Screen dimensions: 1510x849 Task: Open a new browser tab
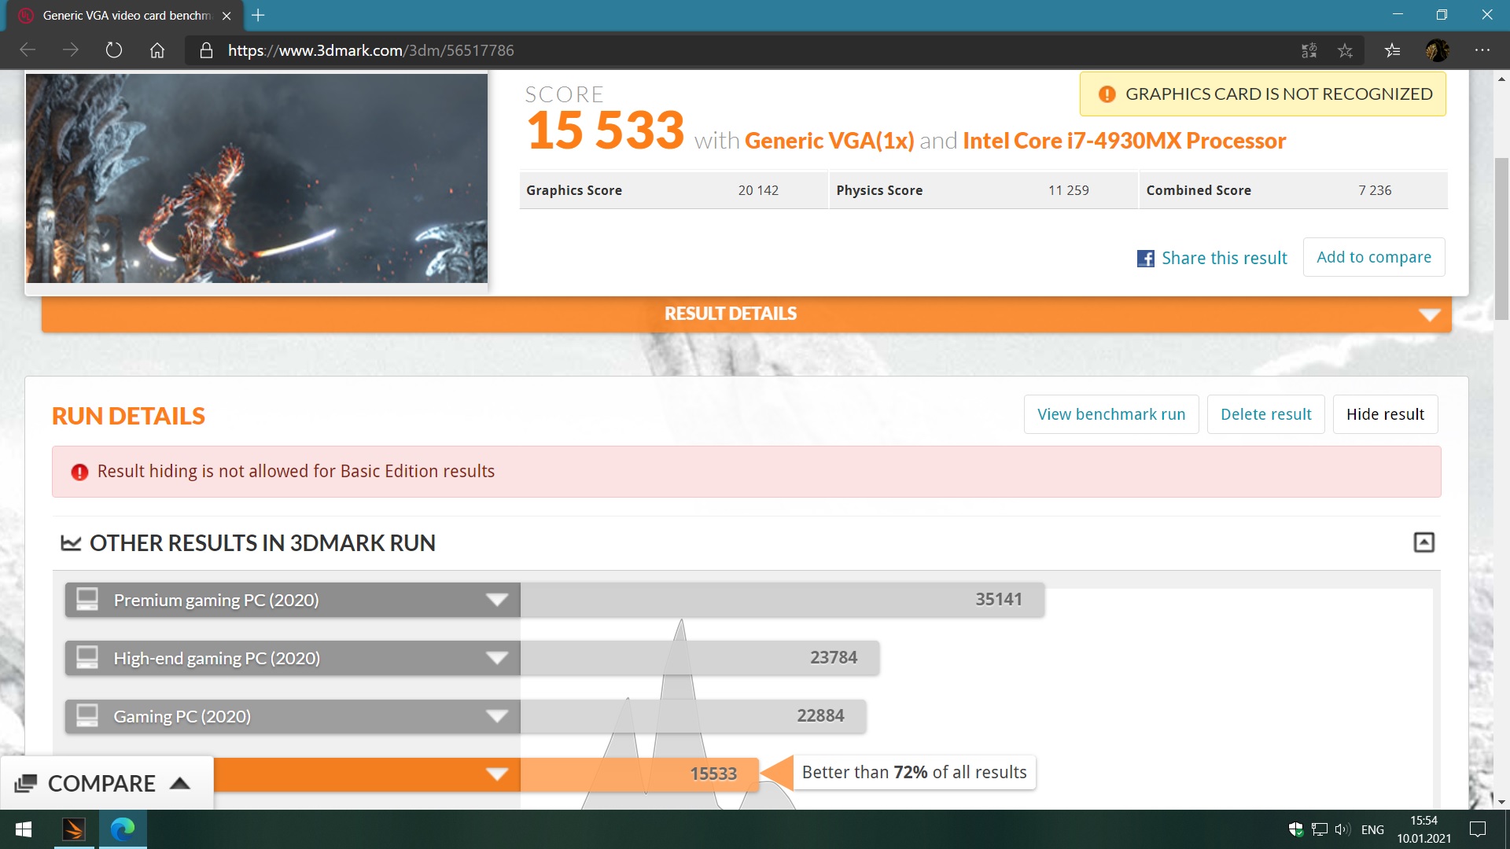tap(258, 15)
